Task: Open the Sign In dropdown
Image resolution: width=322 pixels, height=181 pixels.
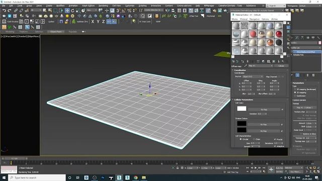Action: pos(276,6)
